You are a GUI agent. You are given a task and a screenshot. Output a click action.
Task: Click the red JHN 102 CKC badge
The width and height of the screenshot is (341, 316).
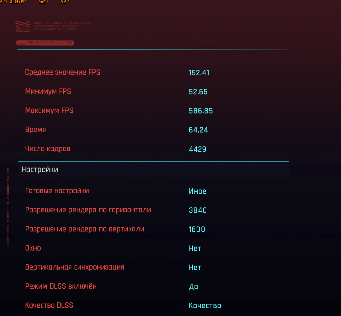(x=45, y=43)
